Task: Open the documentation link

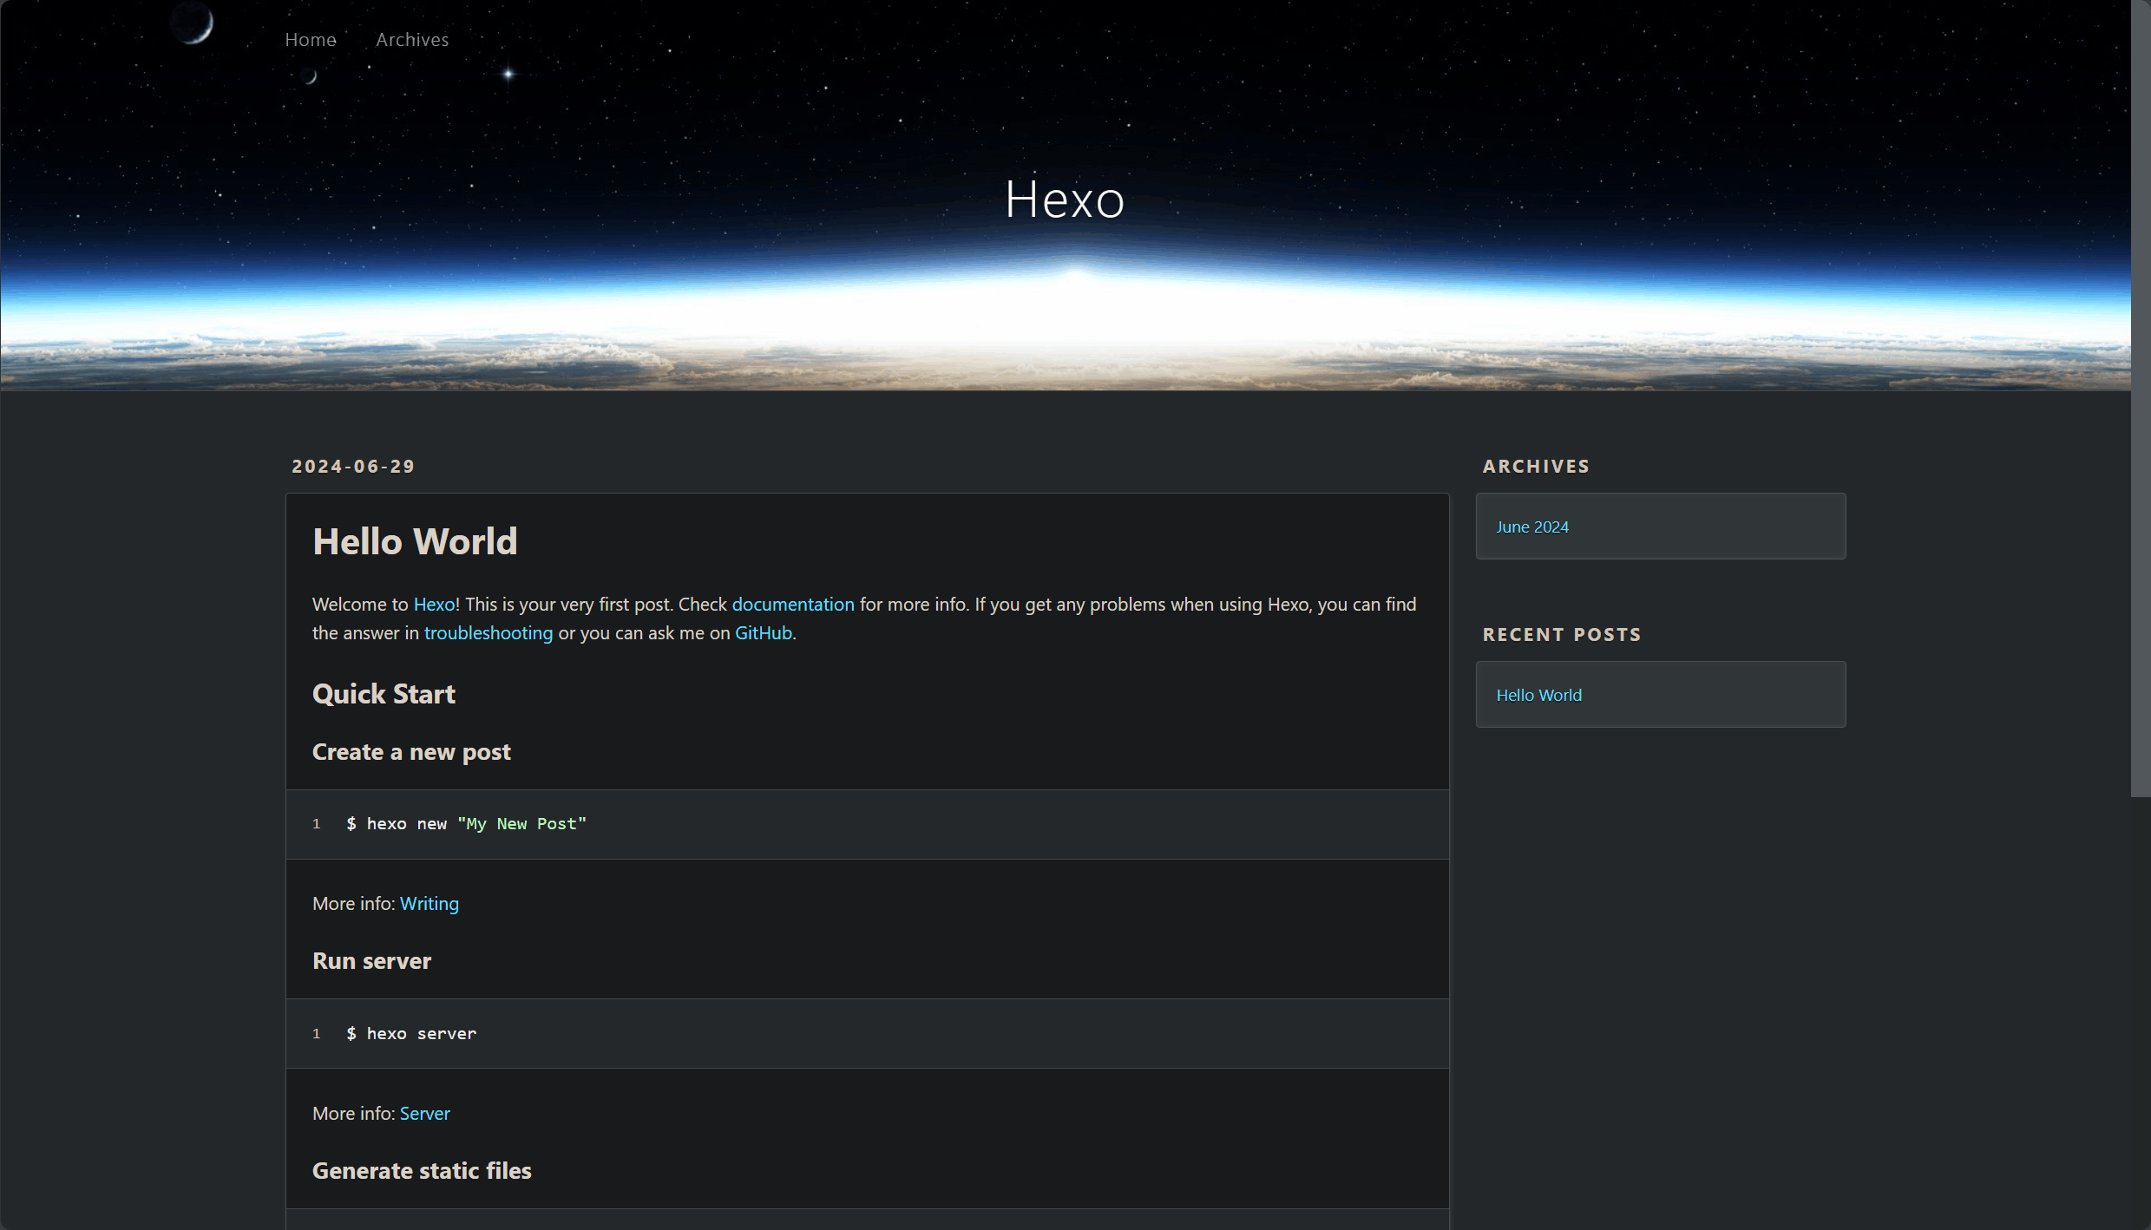Action: (x=793, y=605)
